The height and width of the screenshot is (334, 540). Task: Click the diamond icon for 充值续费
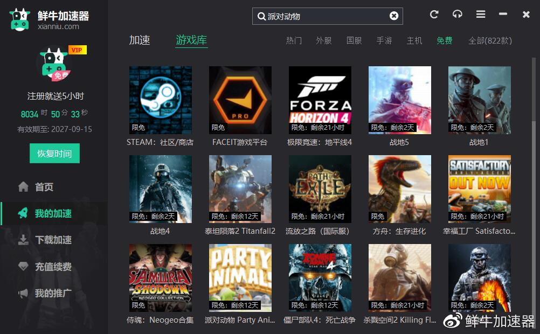23,266
